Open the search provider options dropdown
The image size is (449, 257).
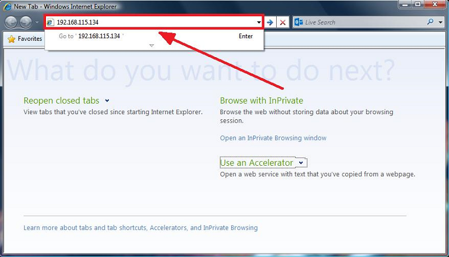pyautogui.click(x=441, y=22)
